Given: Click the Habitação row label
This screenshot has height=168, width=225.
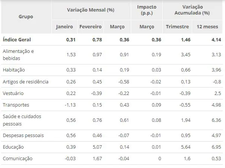Looking at the screenshot, I should tap(14, 70).
